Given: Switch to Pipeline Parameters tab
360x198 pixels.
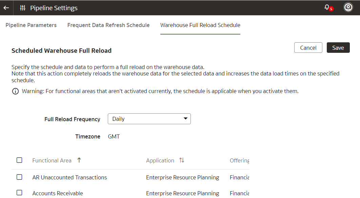Looking at the screenshot, I should pyautogui.click(x=31, y=25).
